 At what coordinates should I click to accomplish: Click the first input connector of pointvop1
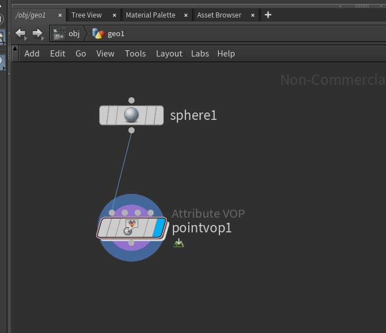click(112, 213)
